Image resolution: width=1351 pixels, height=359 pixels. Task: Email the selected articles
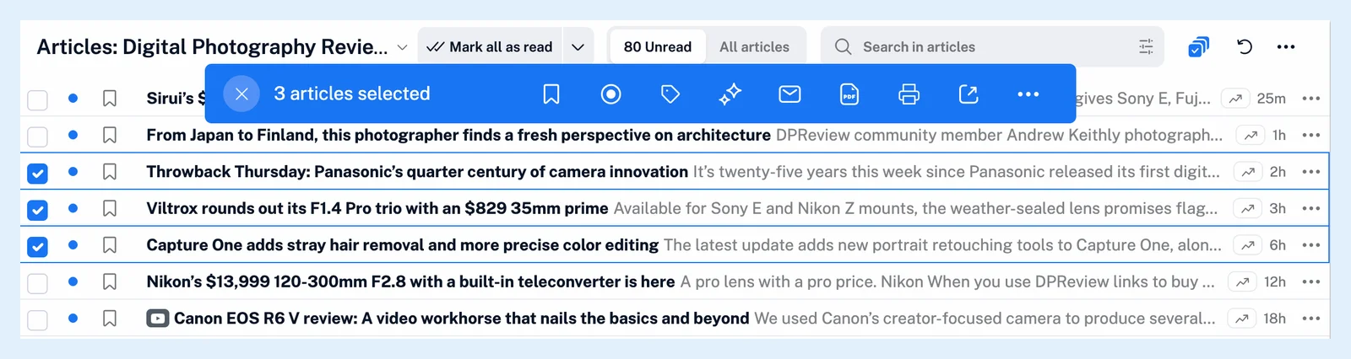click(789, 94)
